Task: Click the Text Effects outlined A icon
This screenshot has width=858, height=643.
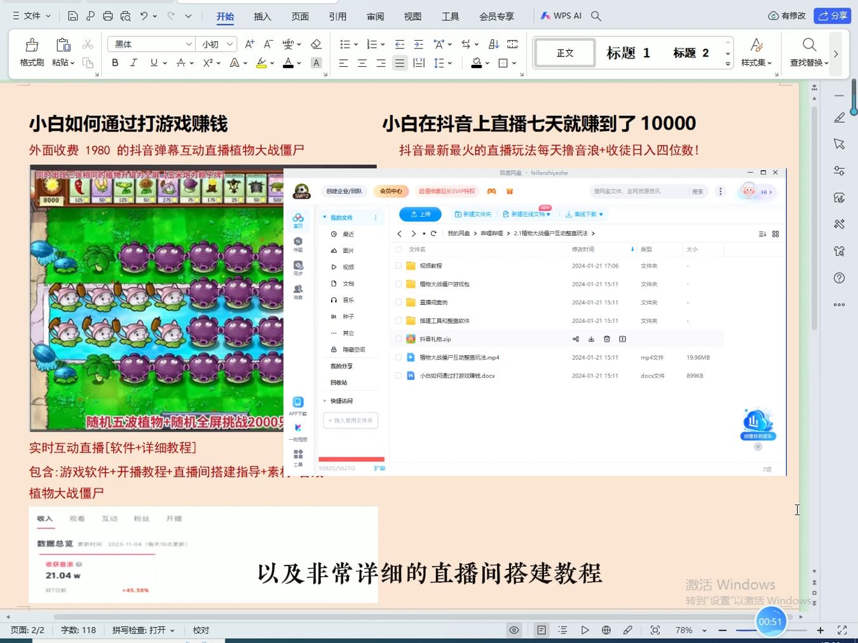Action: point(235,63)
